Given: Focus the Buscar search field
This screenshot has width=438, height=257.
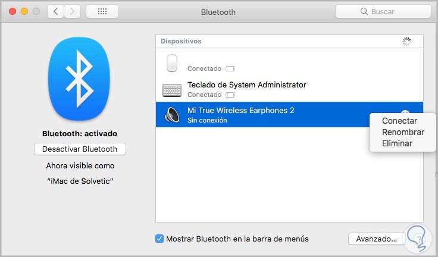Looking at the screenshot, I should click(x=383, y=11).
